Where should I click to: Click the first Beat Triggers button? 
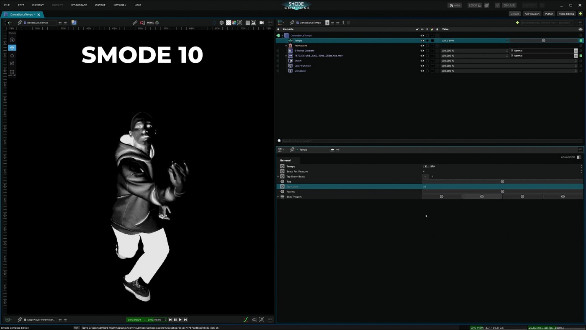pyautogui.click(x=442, y=197)
